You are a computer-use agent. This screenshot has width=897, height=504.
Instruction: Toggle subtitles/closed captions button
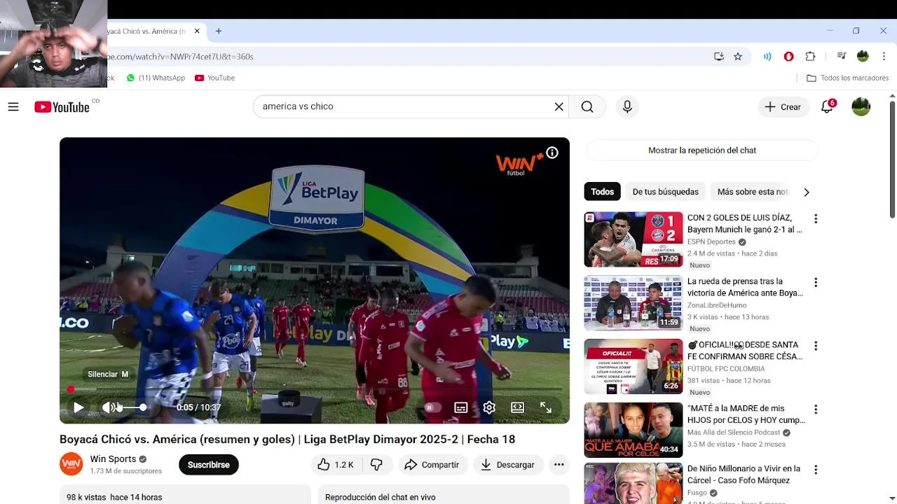(460, 407)
